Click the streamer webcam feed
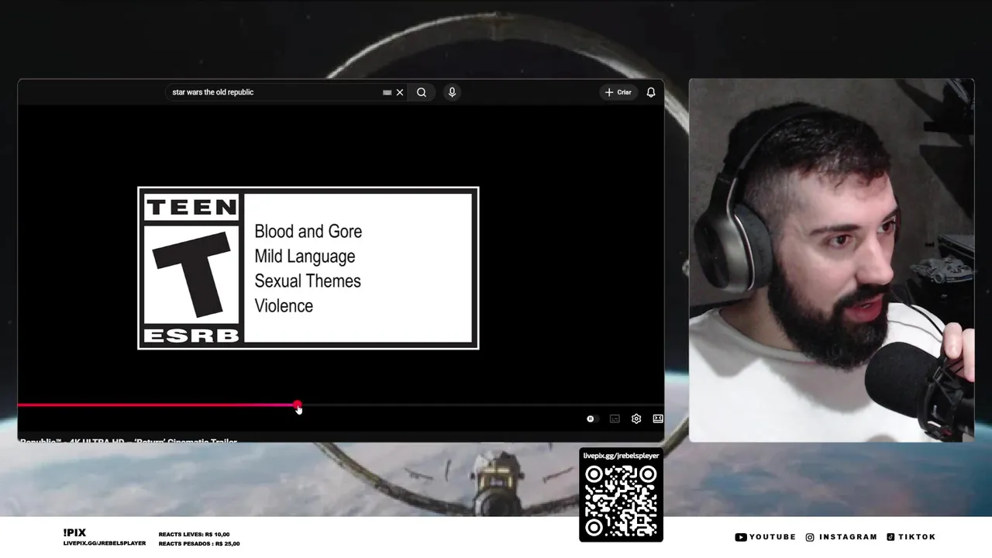Viewport: 992px width, 558px height. click(832, 260)
